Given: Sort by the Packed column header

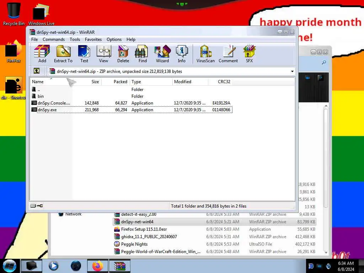Looking at the screenshot, I should tap(116, 82).
